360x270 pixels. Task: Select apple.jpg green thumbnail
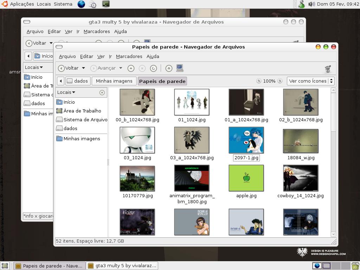(246, 178)
